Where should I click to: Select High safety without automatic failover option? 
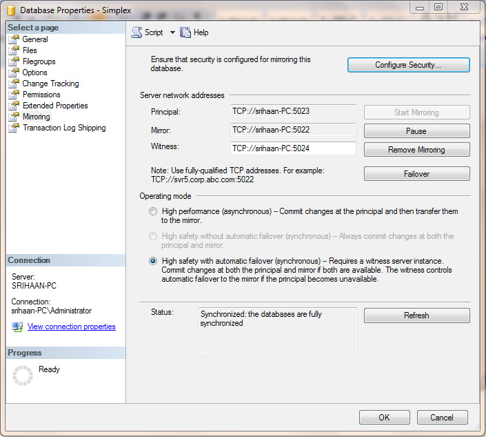(x=153, y=236)
